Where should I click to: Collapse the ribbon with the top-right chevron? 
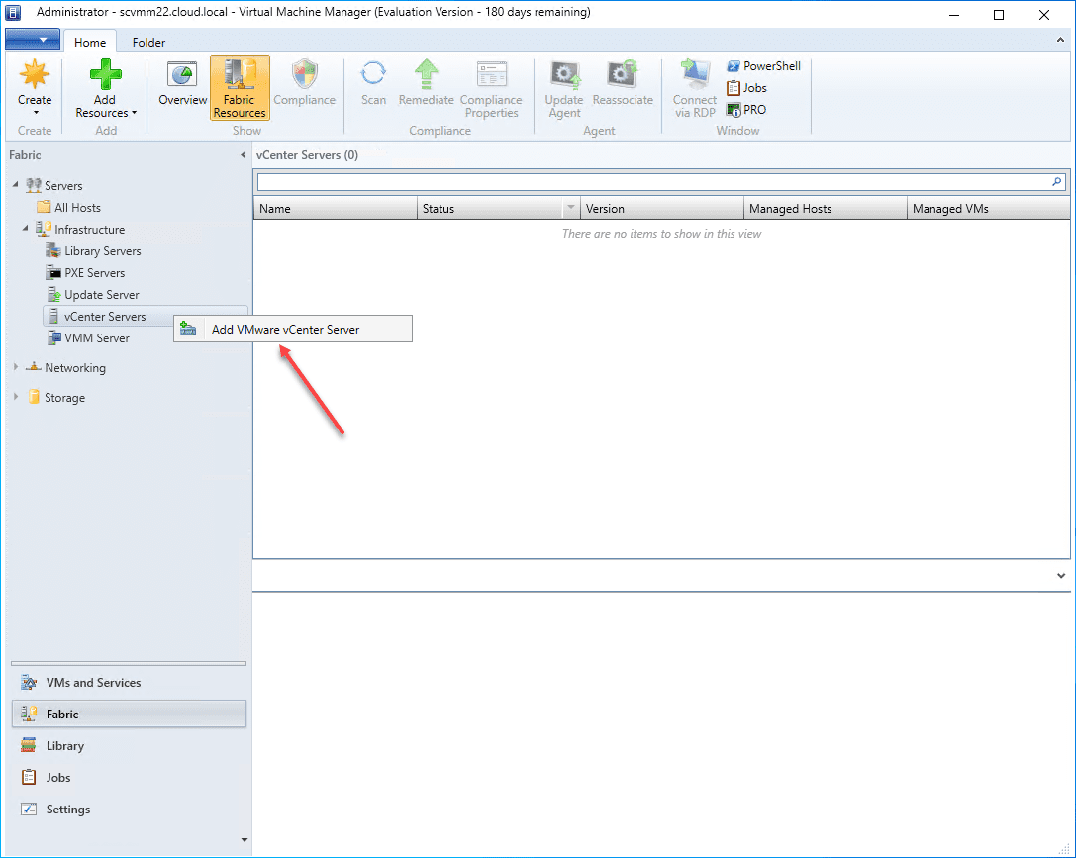[x=1060, y=41]
